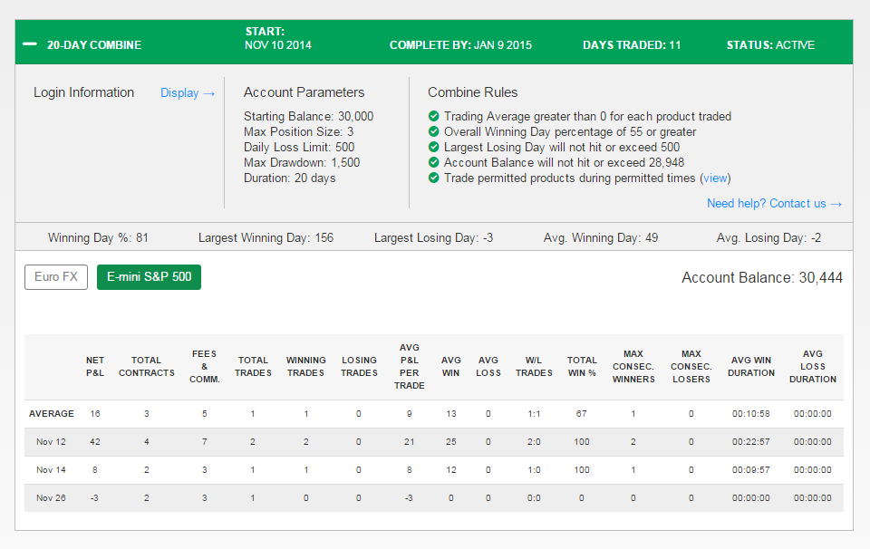Viewport: 870px width, 549px height.
Task: Open the Display login information link
Action: tap(188, 93)
